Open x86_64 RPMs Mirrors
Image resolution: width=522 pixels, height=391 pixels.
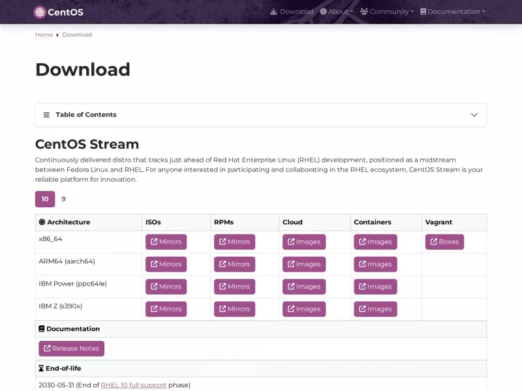tap(234, 242)
